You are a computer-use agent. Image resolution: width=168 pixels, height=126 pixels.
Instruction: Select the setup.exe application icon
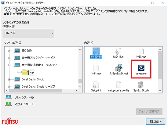[x=141, y=68]
